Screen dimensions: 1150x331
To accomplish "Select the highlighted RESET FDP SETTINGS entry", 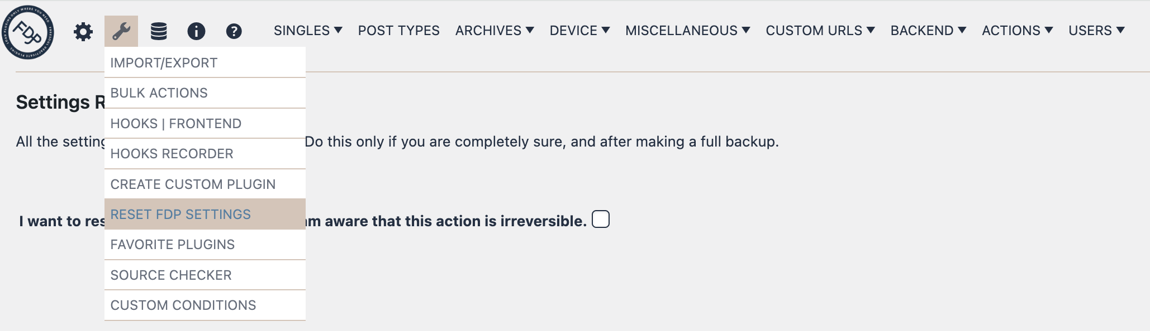I will click(x=181, y=214).
